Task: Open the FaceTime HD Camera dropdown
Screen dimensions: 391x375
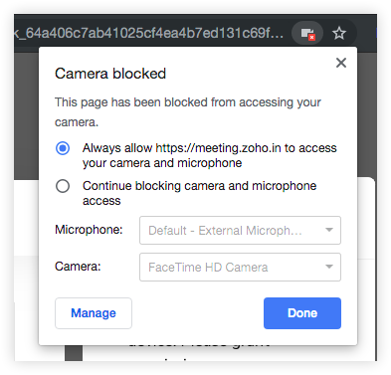Action: 240,268
